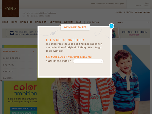Click inside the sign up email field
Viewport: 152px width, 114px height.
[88, 61]
